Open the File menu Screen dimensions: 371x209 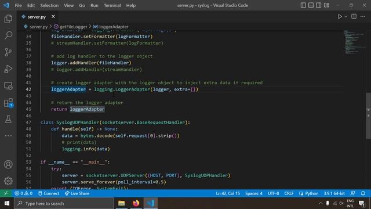pyautogui.click(x=18, y=5)
